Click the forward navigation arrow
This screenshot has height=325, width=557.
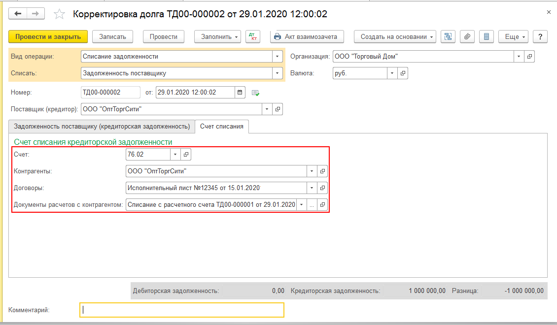coord(35,14)
